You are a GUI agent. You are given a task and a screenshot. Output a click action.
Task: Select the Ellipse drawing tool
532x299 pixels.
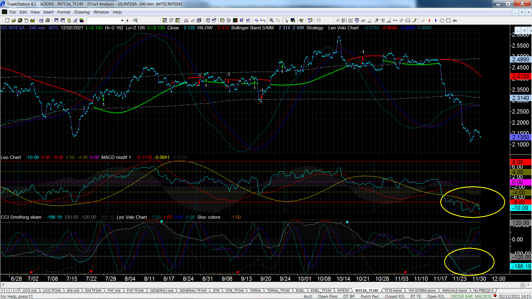pos(442,20)
